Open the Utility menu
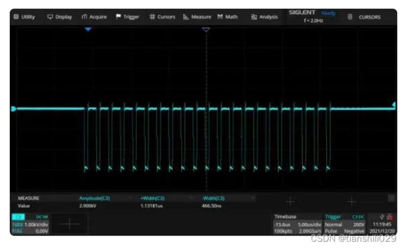Screen dimensions: 407x251 [24, 17]
